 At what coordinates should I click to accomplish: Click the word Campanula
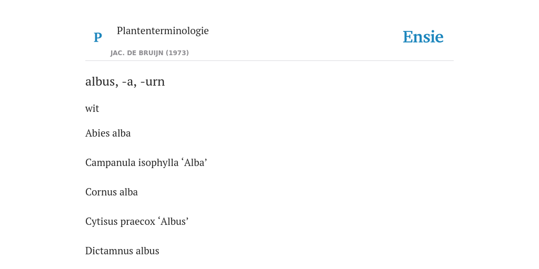coord(111,163)
